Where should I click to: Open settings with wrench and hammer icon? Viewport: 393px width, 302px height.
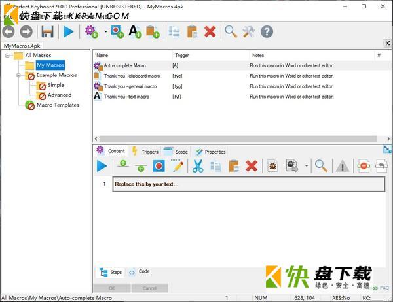(249, 32)
